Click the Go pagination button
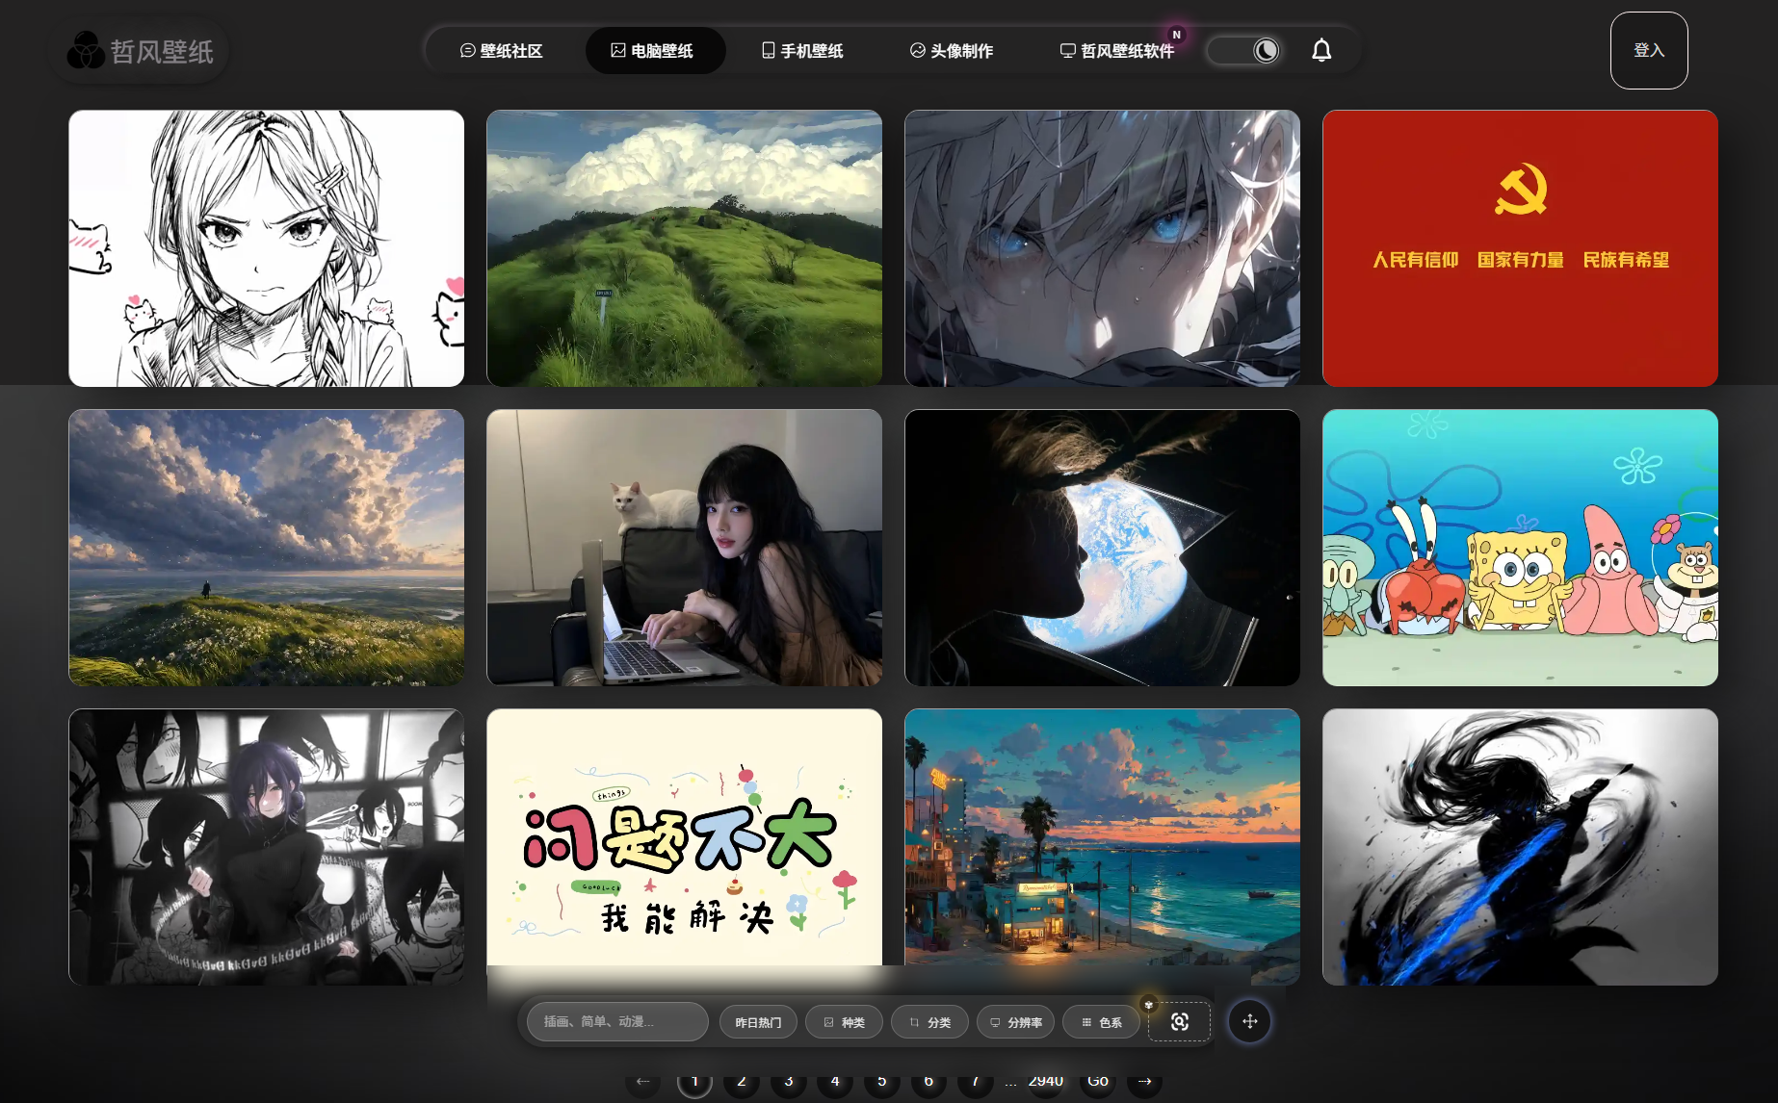1778x1103 pixels. pos(1098,1082)
